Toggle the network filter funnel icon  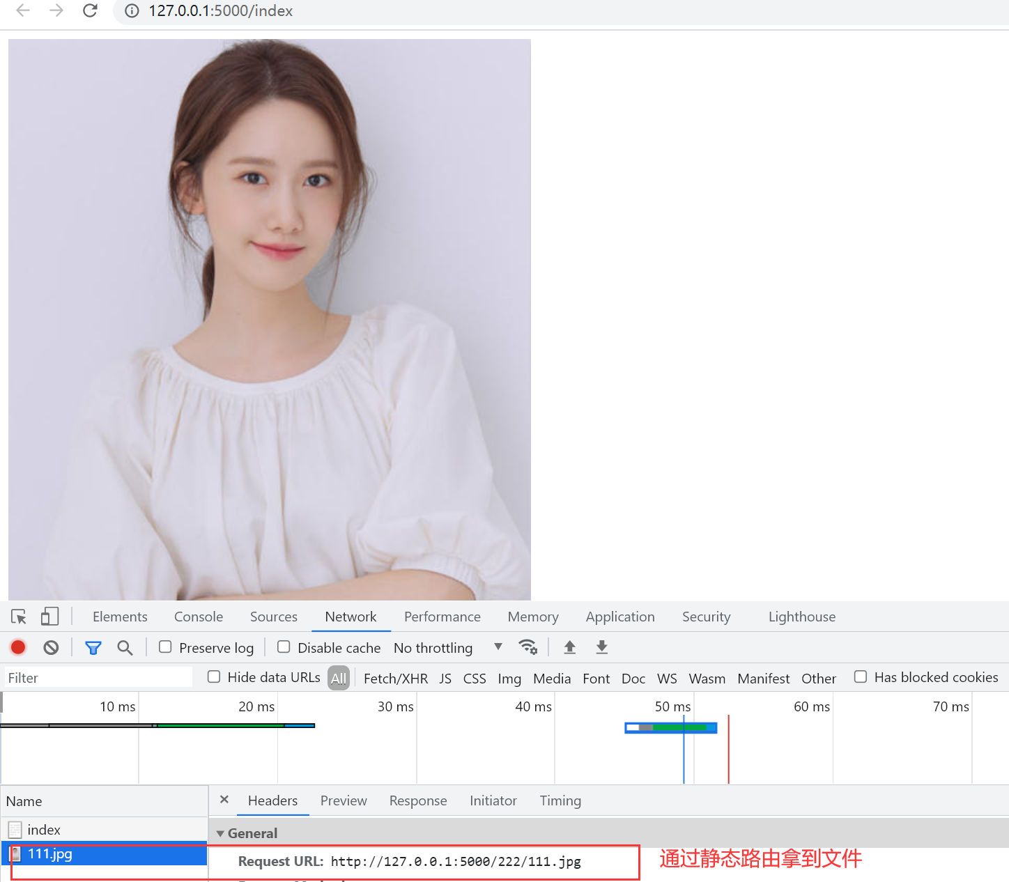click(x=93, y=648)
